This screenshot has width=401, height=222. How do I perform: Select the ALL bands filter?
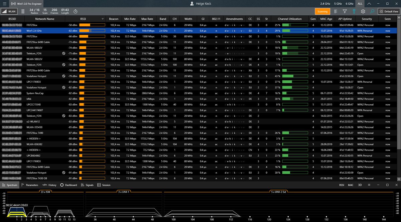pos(360,4)
